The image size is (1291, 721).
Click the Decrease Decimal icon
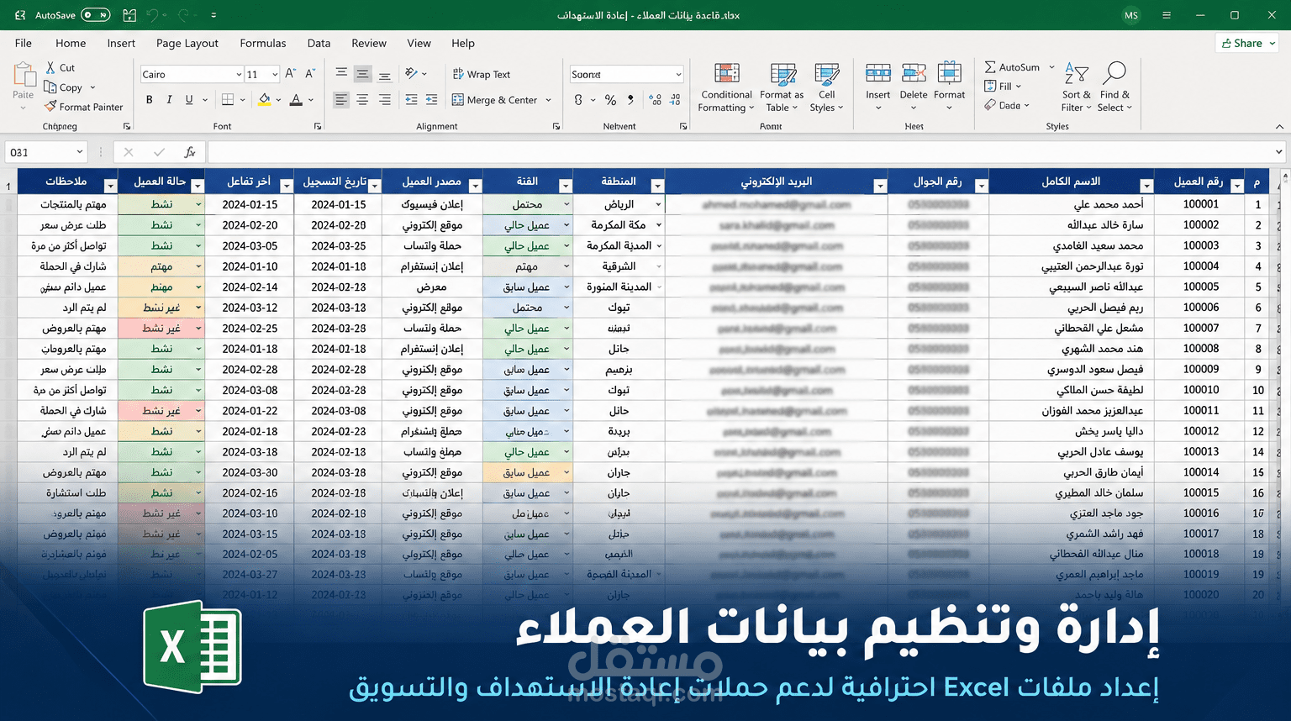coord(675,100)
